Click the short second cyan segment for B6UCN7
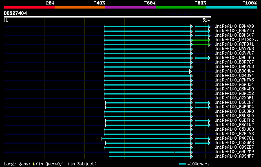Screen dimensions: 261x167 [203, 103]
